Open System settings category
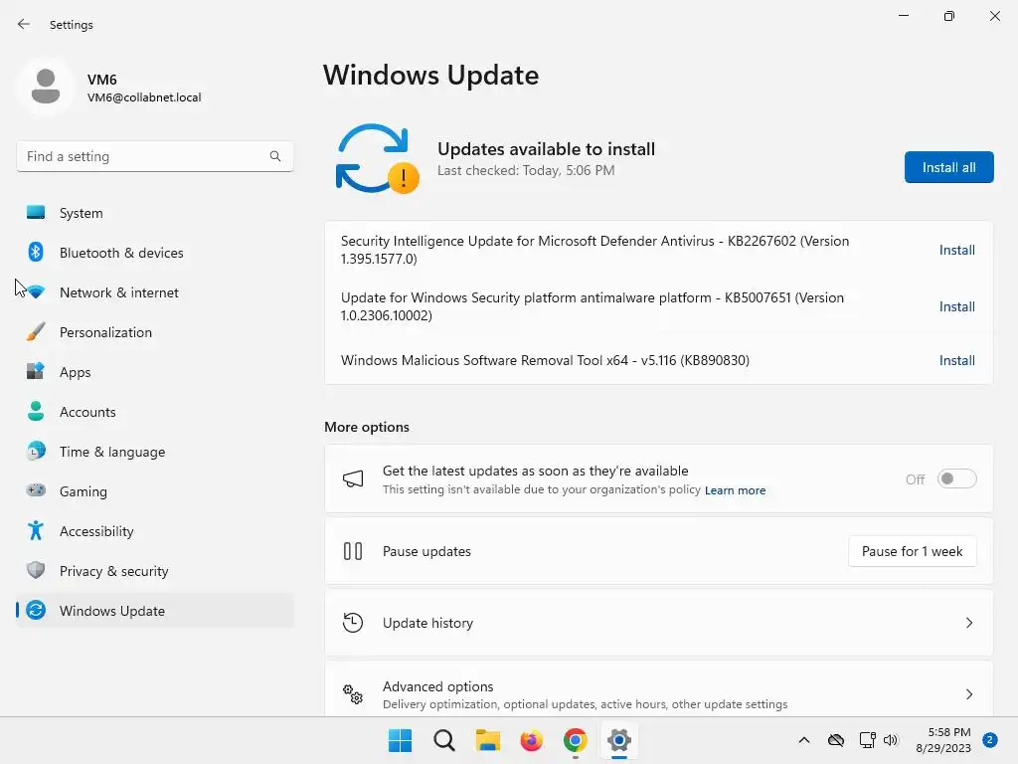This screenshot has width=1018, height=764. tap(155, 213)
